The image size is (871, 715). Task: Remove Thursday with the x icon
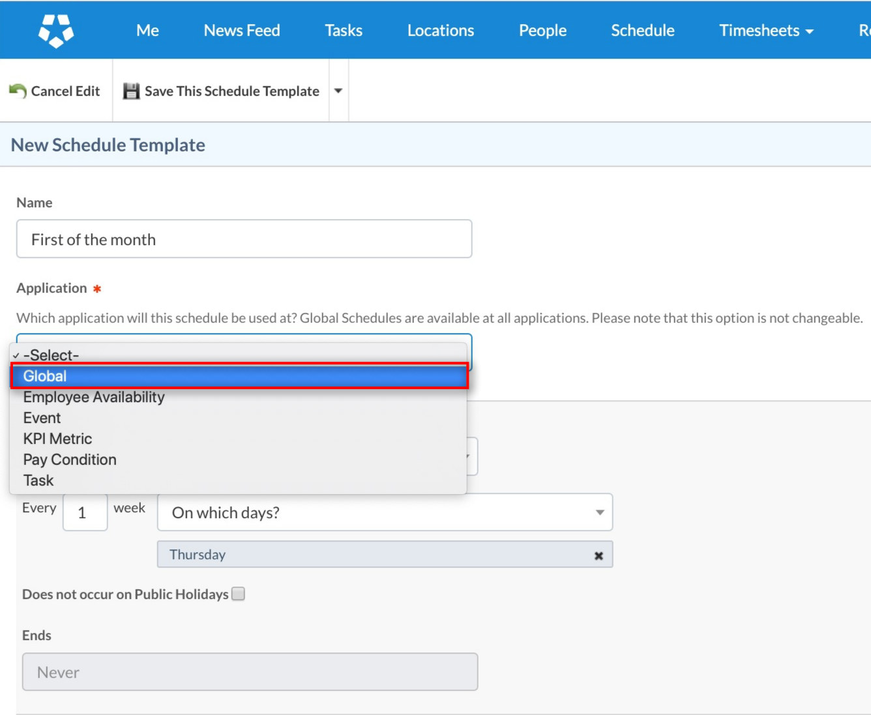(x=598, y=555)
